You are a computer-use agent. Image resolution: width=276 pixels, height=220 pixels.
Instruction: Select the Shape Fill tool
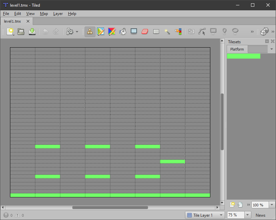[134, 32]
